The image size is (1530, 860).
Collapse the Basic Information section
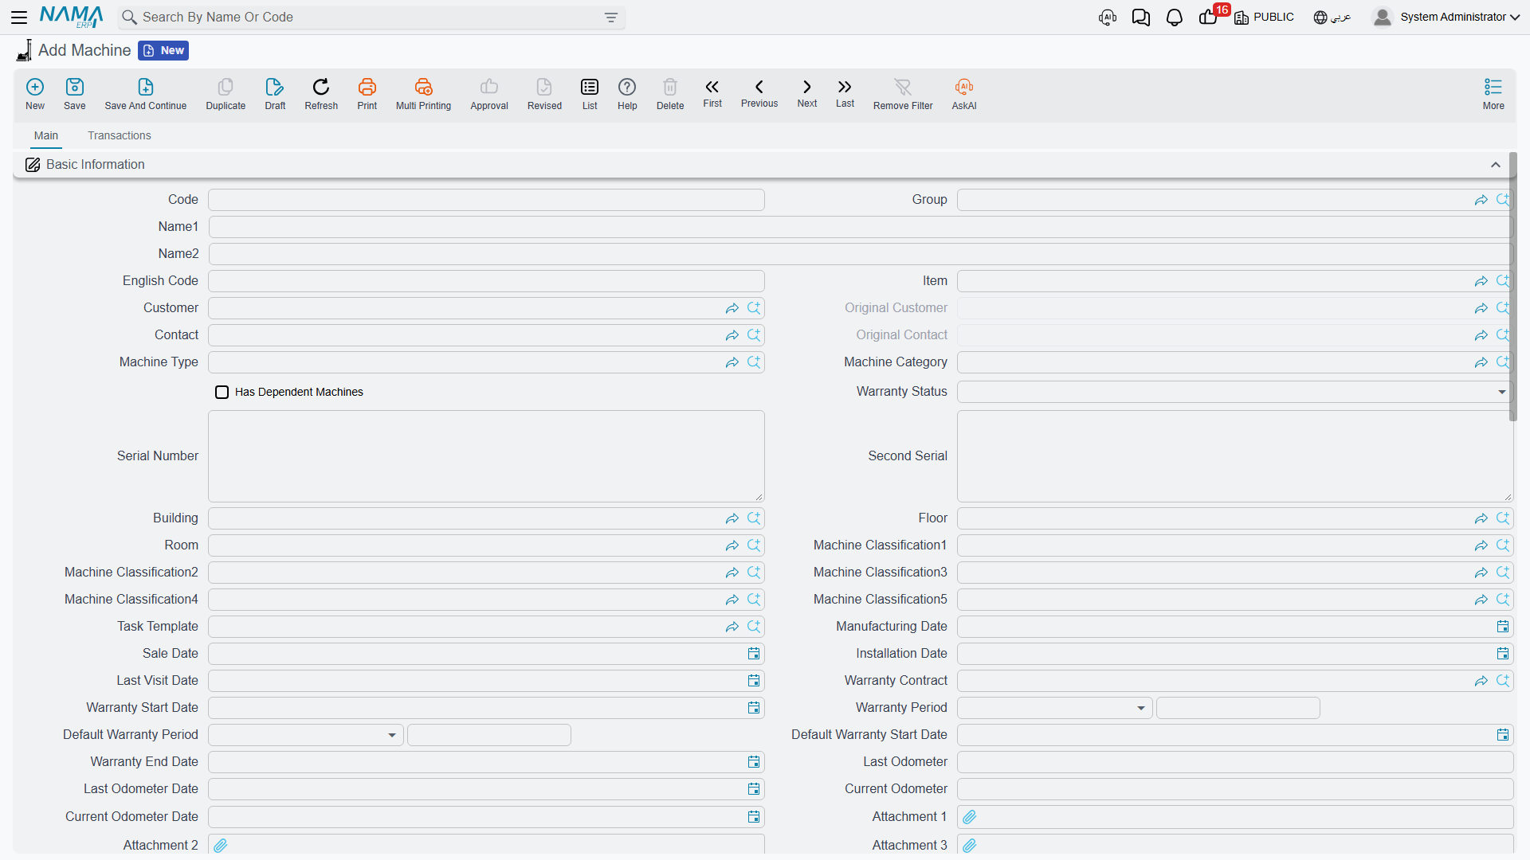[x=1496, y=165]
